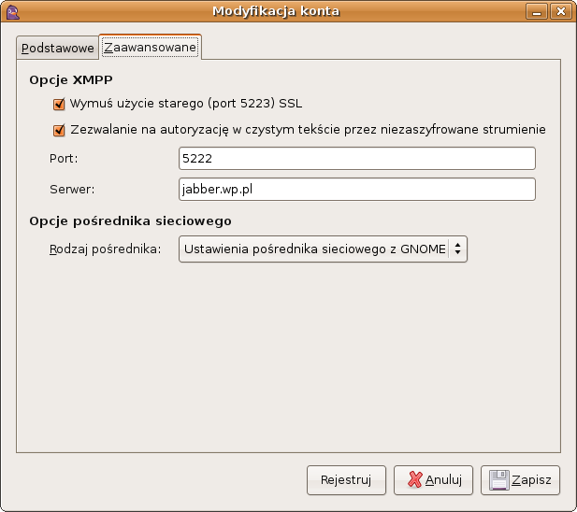Switch to the Podstawowe tab
Screen dimensions: 577x512
pyautogui.click(x=57, y=48)
